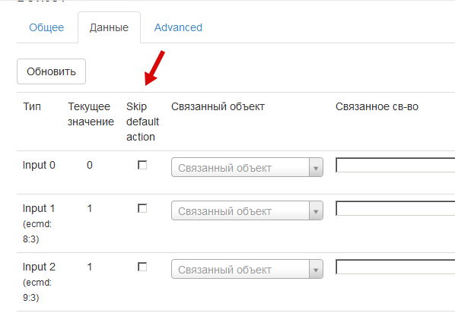Screen dimensions: 455x313
Task: Click the Связанный объект column header
Action: click(218, 106)
